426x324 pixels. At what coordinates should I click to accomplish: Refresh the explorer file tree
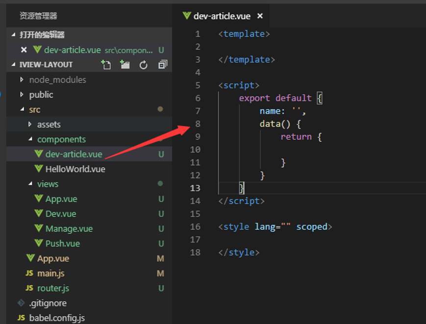coord(144,65)
